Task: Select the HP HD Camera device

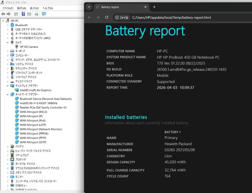Action: pos(29,47)
